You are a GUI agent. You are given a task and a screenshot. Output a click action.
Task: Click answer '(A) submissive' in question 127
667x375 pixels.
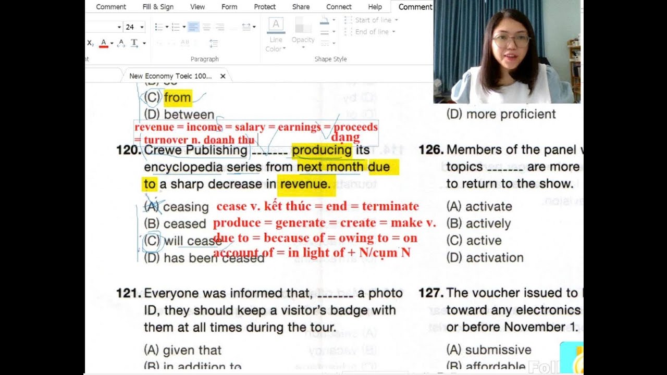(489, 350)
